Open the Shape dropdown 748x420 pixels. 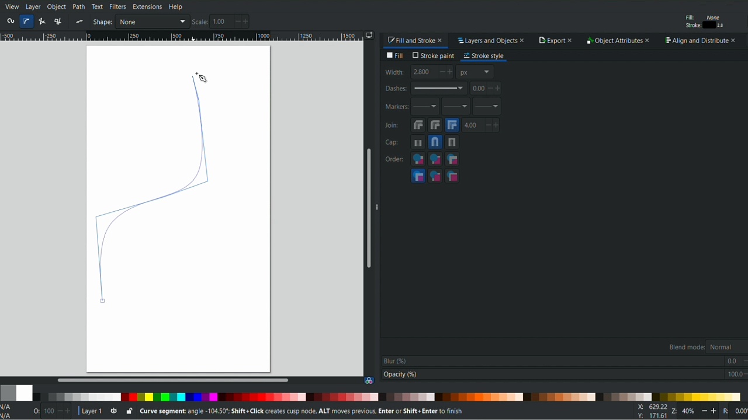tap(152, 22)
